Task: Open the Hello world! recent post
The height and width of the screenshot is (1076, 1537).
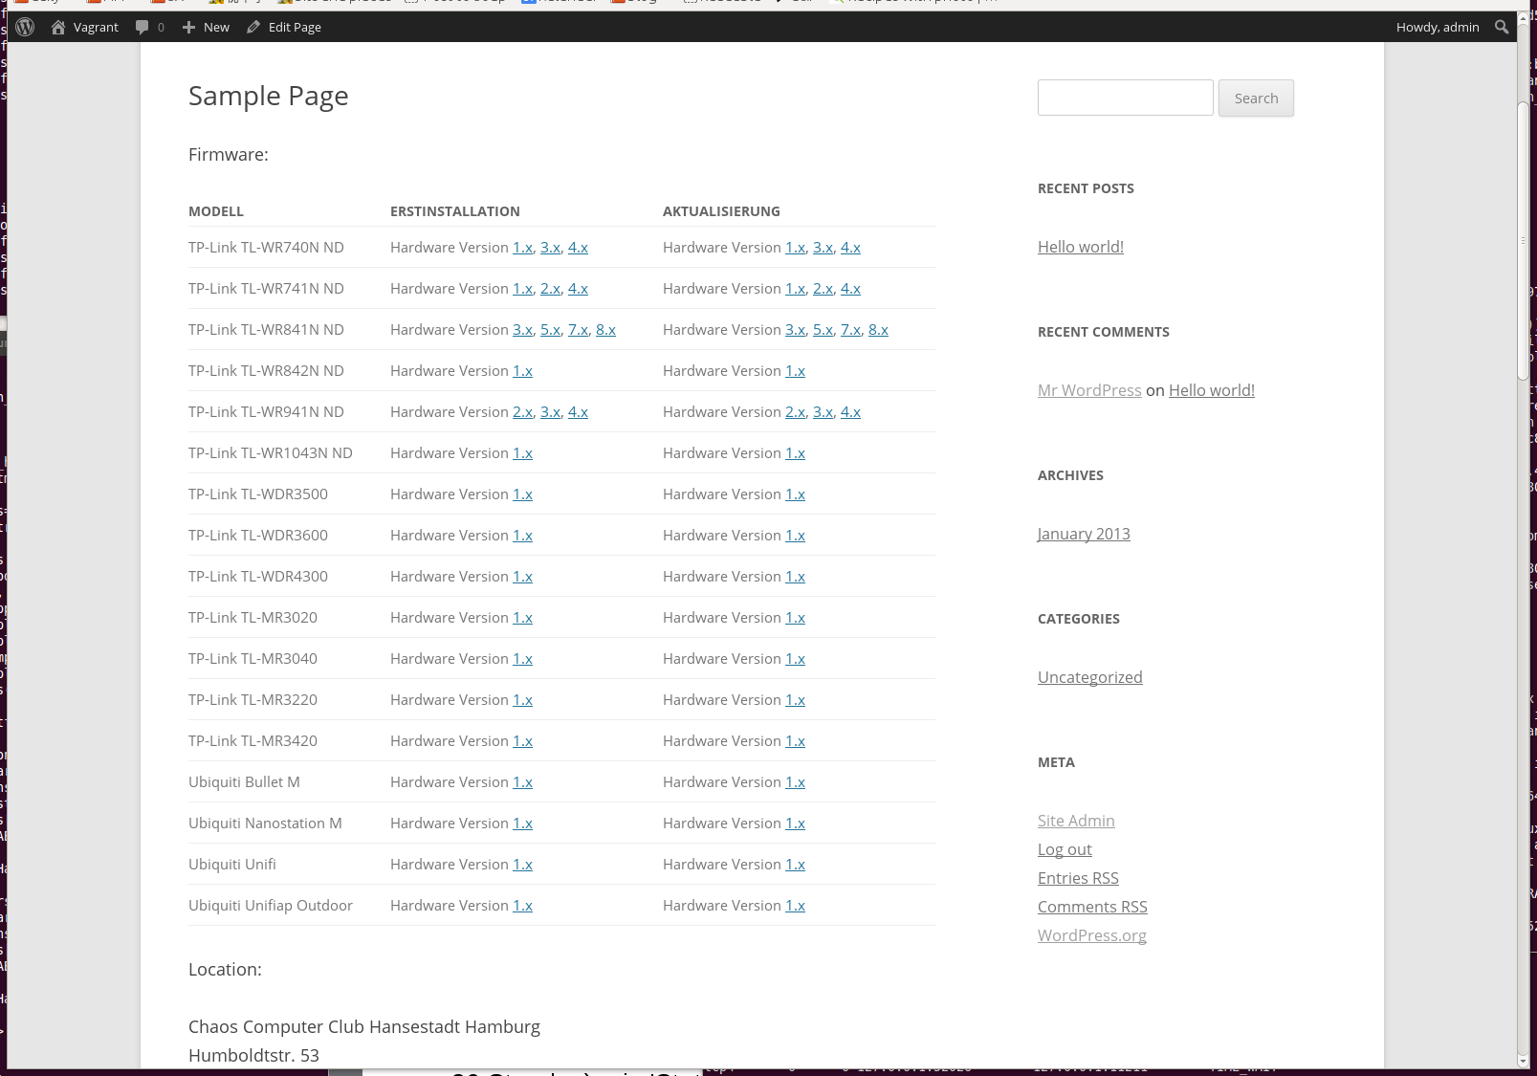Action: tap(1081, 247)
